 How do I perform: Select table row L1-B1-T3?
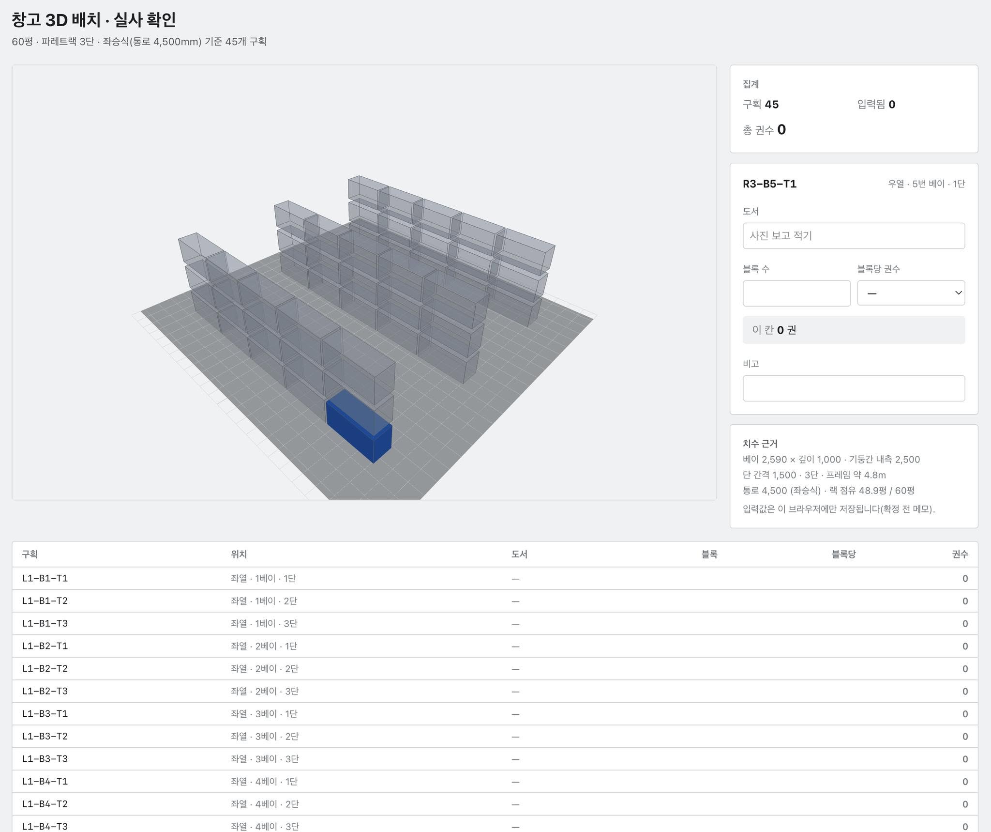click(495, 623)
